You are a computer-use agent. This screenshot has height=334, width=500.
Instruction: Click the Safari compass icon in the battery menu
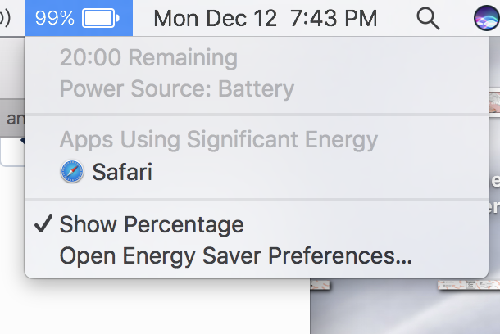click(72, 171)
